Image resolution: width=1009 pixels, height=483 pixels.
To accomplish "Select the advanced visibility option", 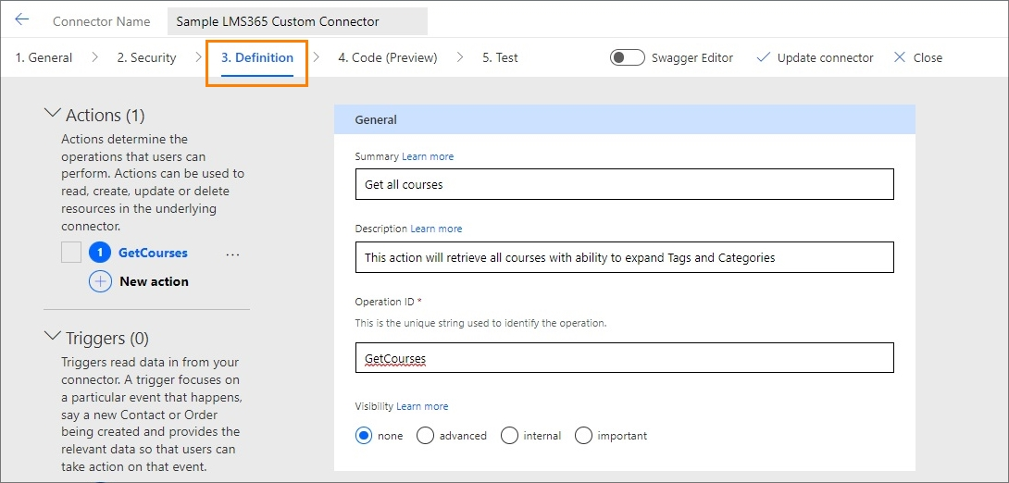I will (426, 436).
